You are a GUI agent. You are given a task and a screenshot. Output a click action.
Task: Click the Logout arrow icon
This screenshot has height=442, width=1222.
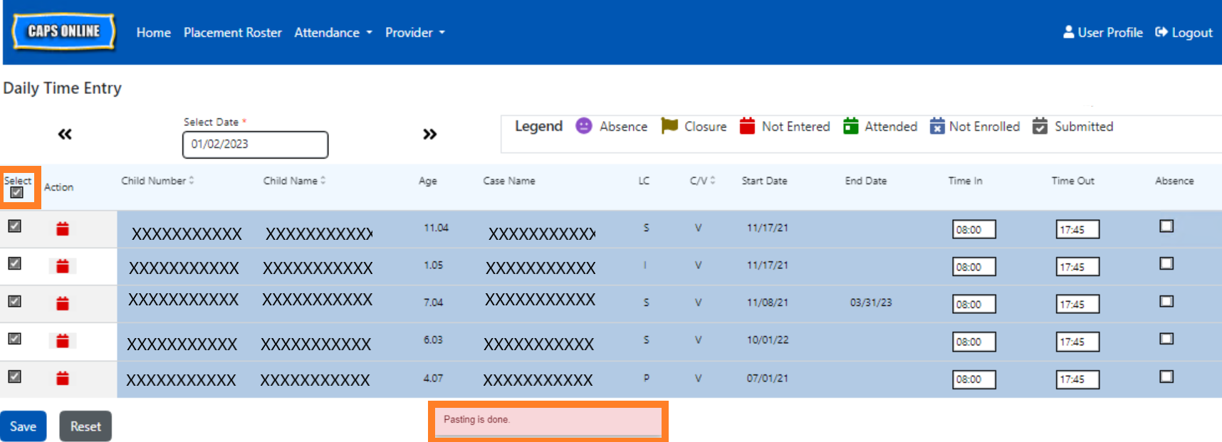1161,32
